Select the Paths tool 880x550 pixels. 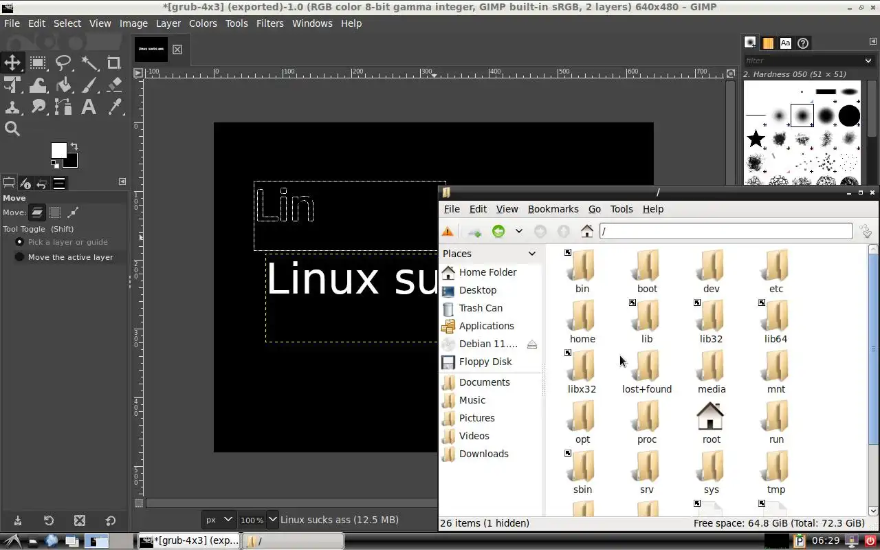point(63,107)
